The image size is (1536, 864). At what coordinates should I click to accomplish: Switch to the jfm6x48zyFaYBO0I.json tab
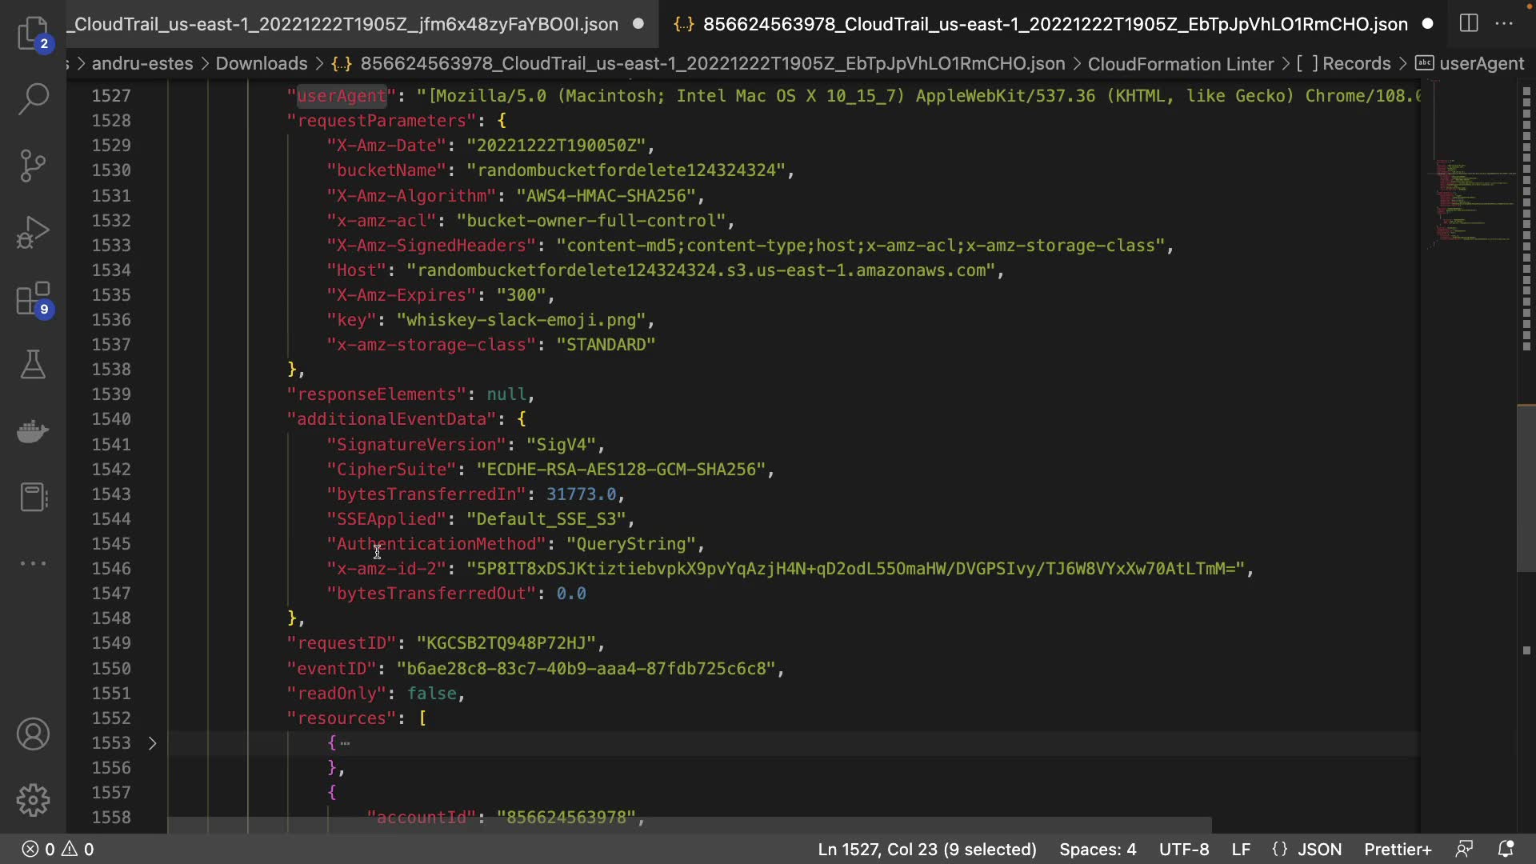pos(346,24)
